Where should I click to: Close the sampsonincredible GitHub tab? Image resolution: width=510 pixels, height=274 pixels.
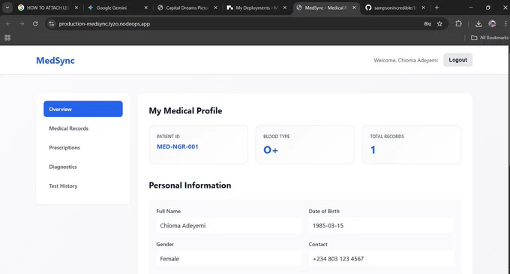coord(423,8)
